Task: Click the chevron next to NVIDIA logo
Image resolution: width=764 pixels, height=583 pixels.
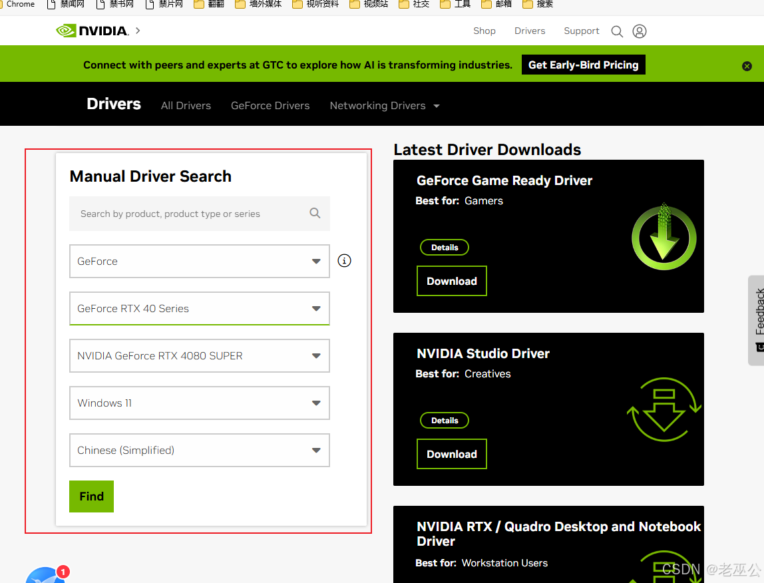Action: (138, 31)
